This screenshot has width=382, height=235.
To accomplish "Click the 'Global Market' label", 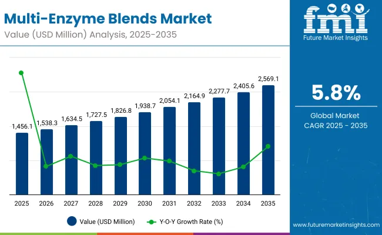I will (x=335, y=115).
